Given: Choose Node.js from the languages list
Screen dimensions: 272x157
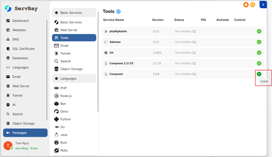Looking at the screenshot, I should [x=66, y=96].
